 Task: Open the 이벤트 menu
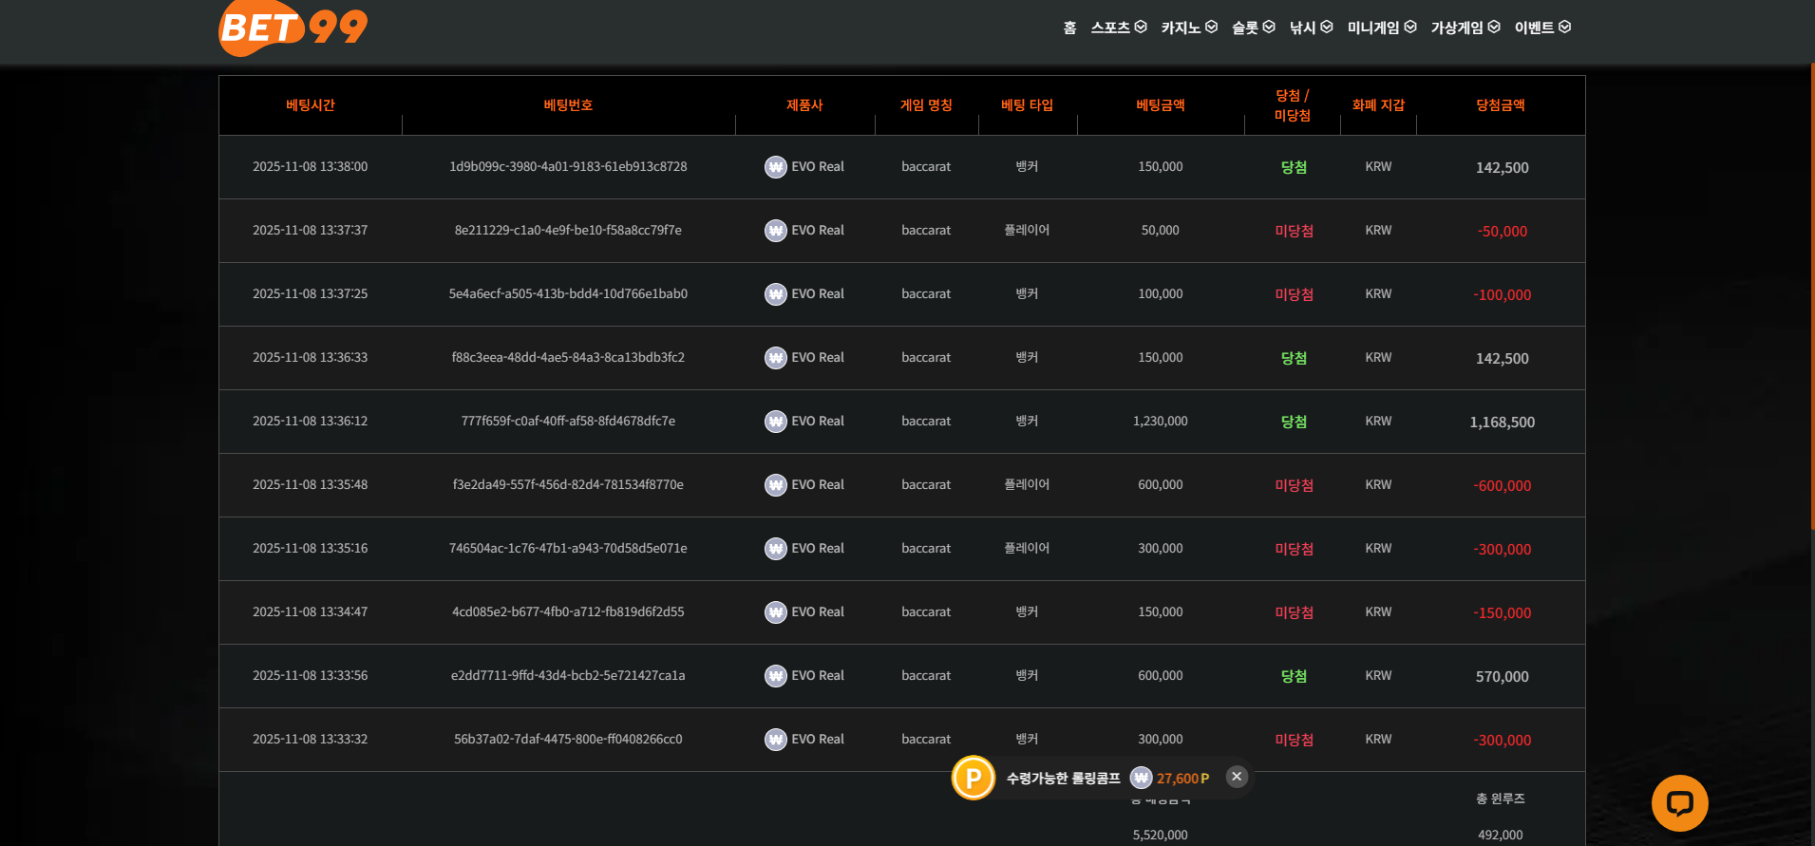click(x=1541, y=28)
